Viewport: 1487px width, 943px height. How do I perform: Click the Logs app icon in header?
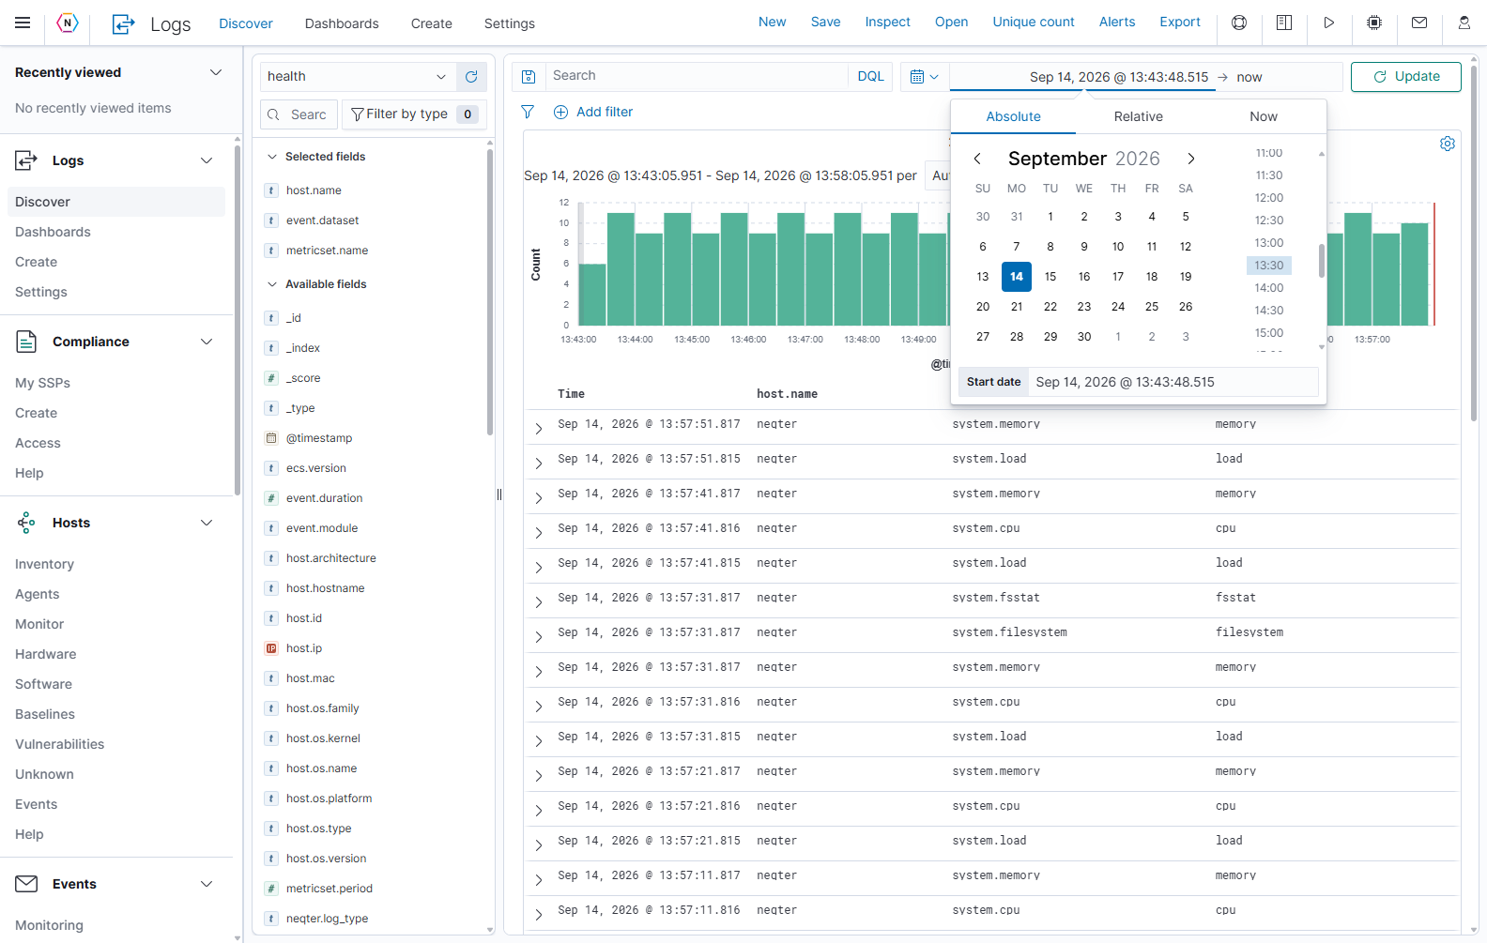(123, 23)
